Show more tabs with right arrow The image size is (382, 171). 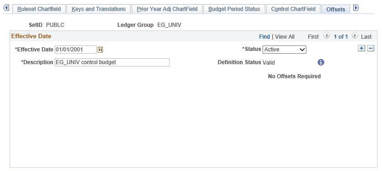(356, 8)
